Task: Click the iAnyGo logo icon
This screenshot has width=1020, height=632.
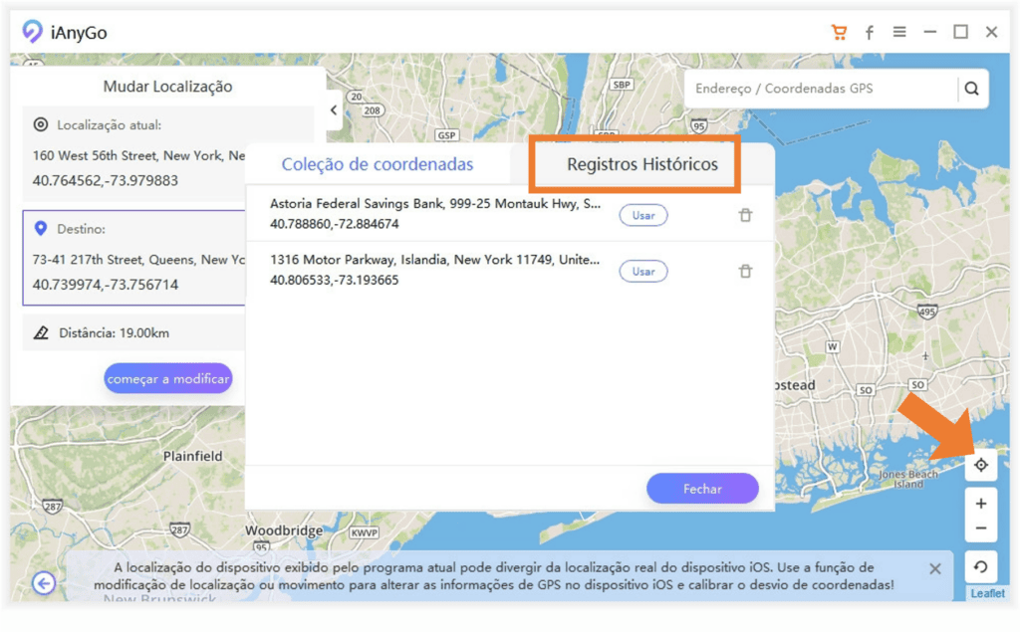Action: [32, 31]
